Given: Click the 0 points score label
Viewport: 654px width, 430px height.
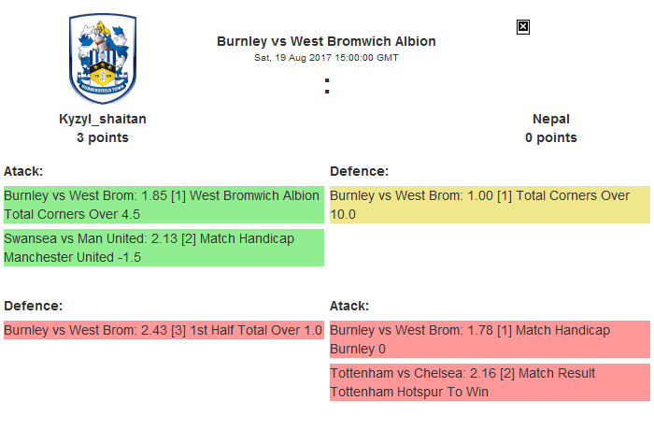Looking at the screenshot, I should tap(551, 137).
